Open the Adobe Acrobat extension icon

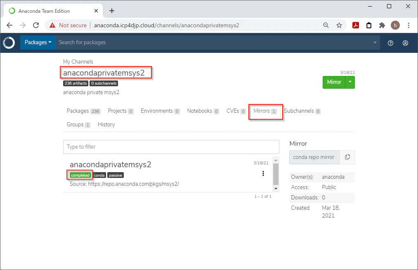point(356,25)
